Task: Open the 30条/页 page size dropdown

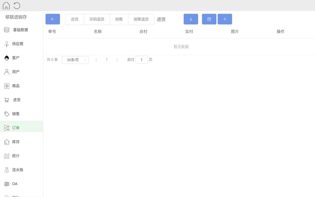Action: (75, 60)
